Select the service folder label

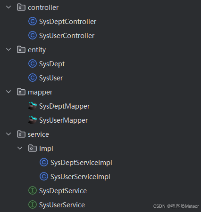38,134
